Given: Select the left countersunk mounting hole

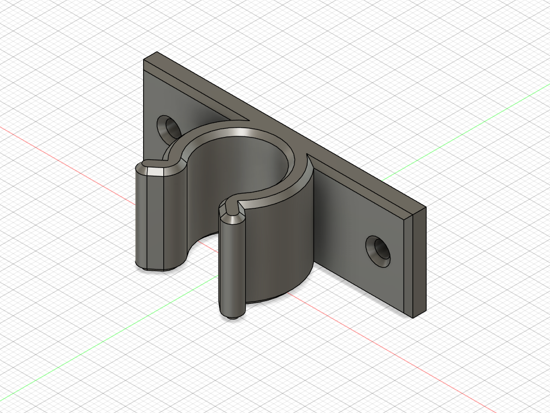Looking at the screenshot, I should tap(169, 129).
